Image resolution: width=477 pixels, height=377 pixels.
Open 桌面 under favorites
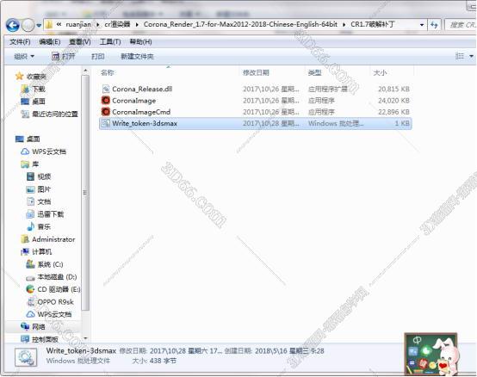(33, 102)
